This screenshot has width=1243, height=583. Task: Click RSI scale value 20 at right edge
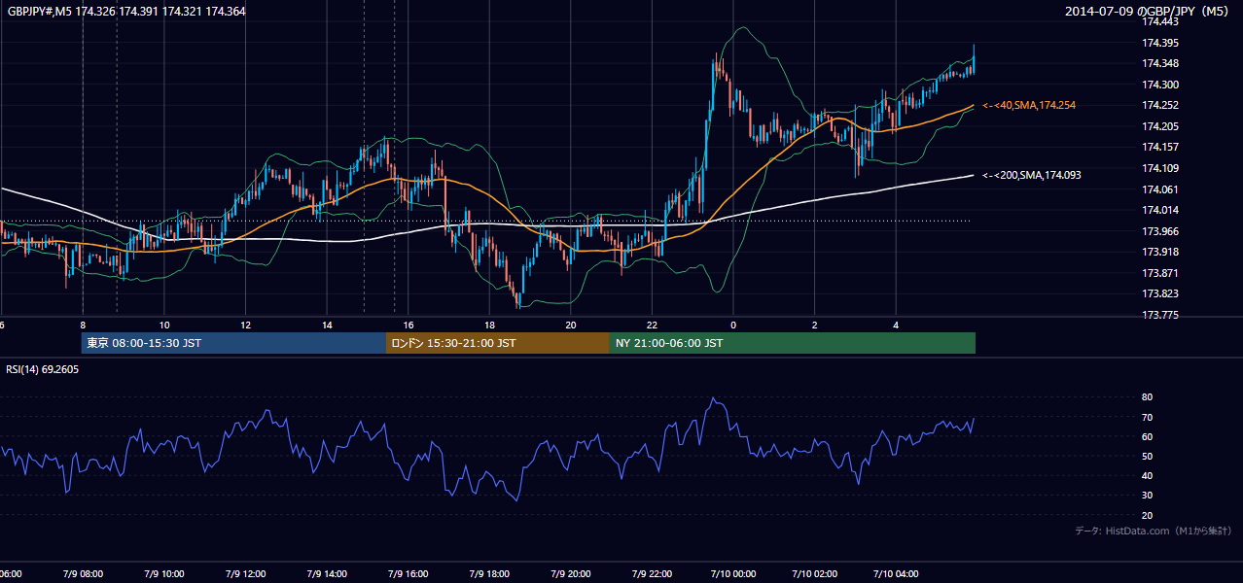tap(1147, 515)
